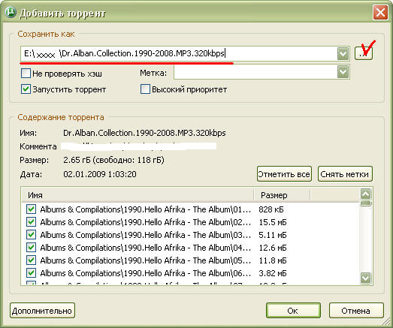Click the Отметить все button
Viewport: 393px width, 328px height.
click(x=284, y=174)
